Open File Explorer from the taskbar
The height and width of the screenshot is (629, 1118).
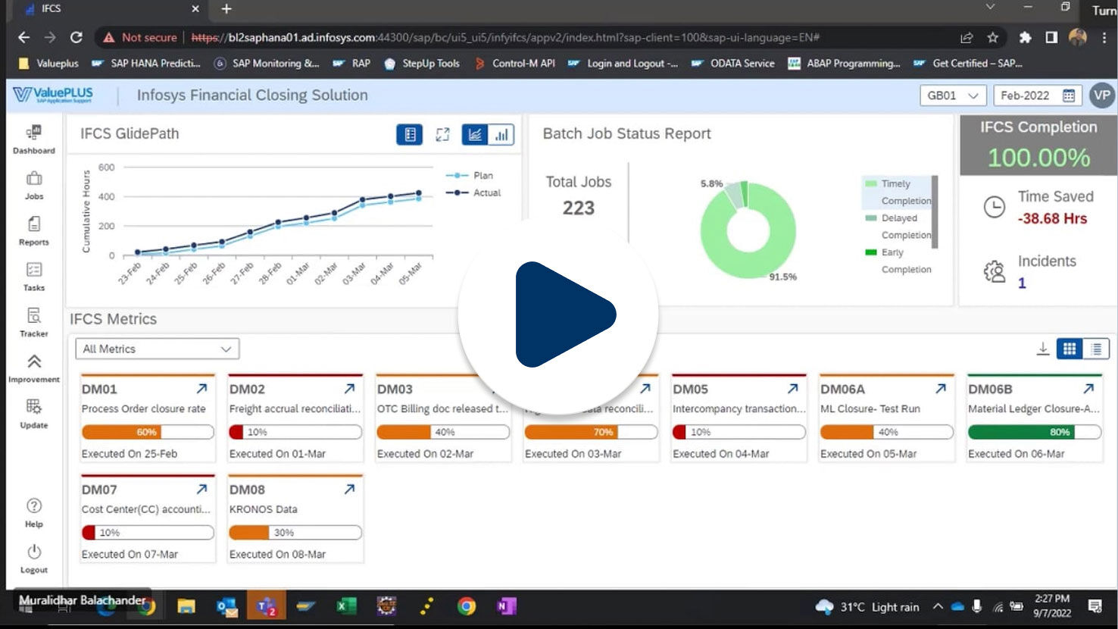(186, 606)
